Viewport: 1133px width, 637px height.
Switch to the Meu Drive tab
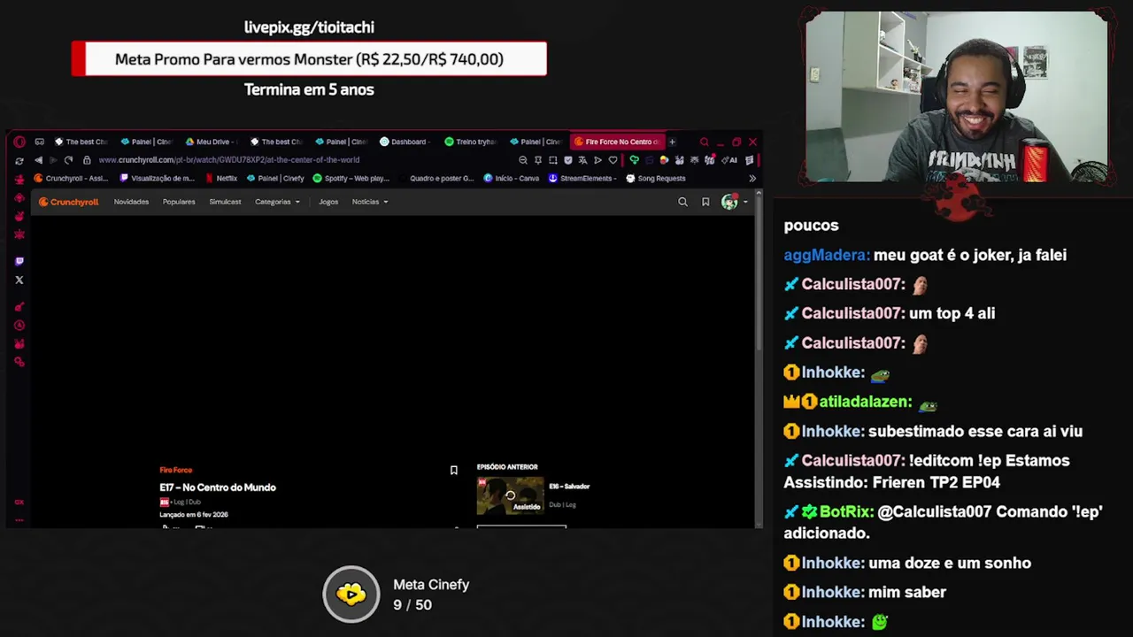[212, 142]
